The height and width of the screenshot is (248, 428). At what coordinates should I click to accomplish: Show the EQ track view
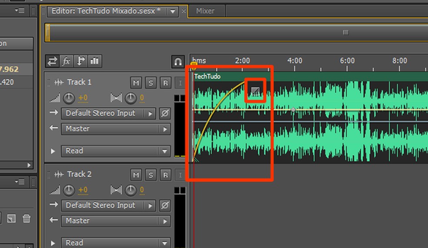coord(95,61)
